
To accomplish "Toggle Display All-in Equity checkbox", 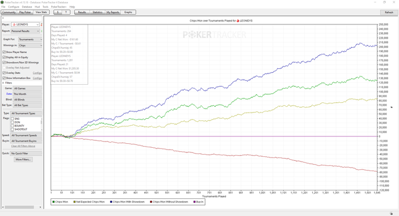I will (4, 57).
